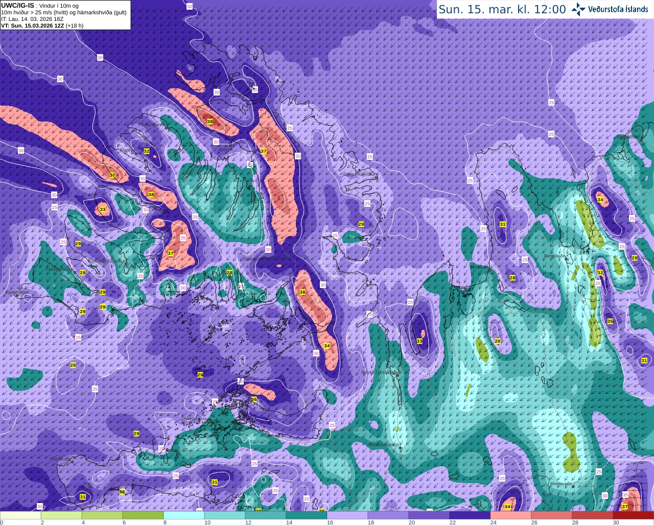Click the 'UWC/IG-IS' model title text
This screenshot has height=526, width=654.
[x=17, y=6]
